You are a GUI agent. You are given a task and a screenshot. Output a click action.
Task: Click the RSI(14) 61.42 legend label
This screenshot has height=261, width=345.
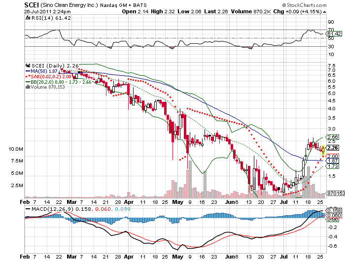click(x=51, y=18)
